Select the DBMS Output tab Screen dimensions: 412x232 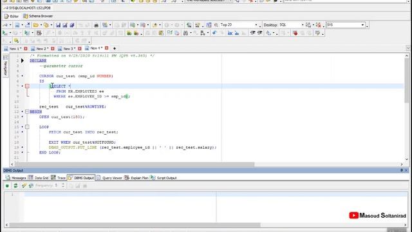click(81, 178)
